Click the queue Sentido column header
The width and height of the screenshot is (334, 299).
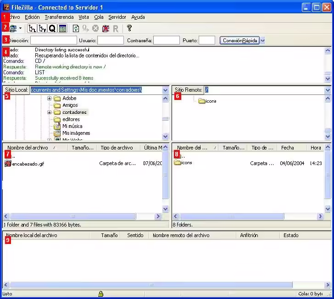pos(135,235)
